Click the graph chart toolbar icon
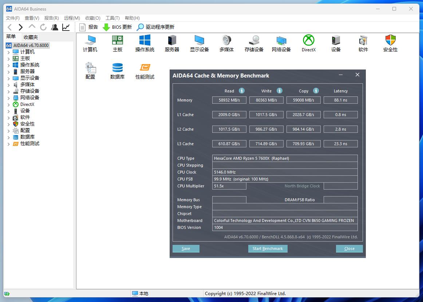This screenshot has height=302, width=423. point(66,27)
